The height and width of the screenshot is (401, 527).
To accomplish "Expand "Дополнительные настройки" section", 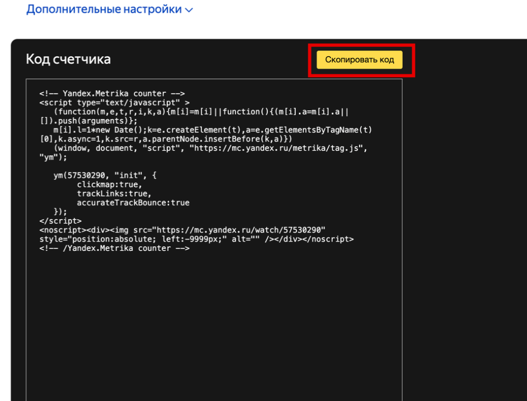I will [110, 9].
